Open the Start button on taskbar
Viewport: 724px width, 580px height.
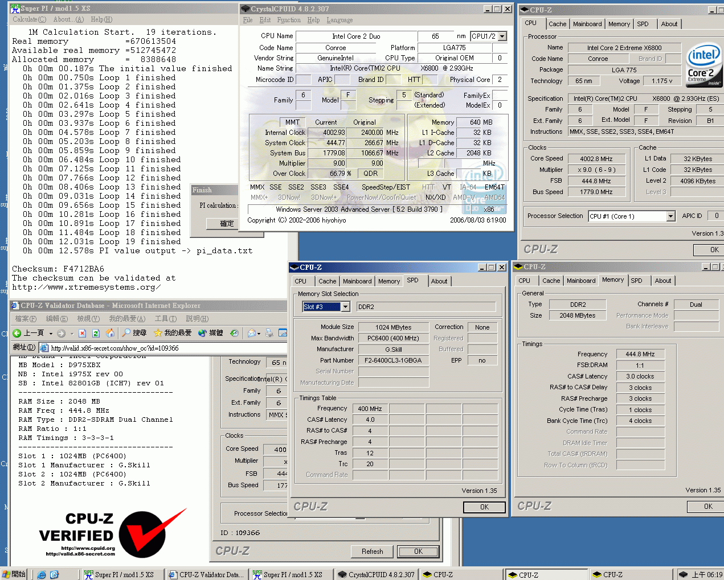[x=14, y=574]
